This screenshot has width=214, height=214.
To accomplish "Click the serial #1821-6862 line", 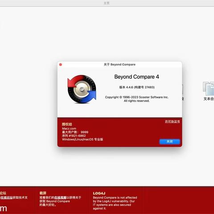I will [74, 136].
